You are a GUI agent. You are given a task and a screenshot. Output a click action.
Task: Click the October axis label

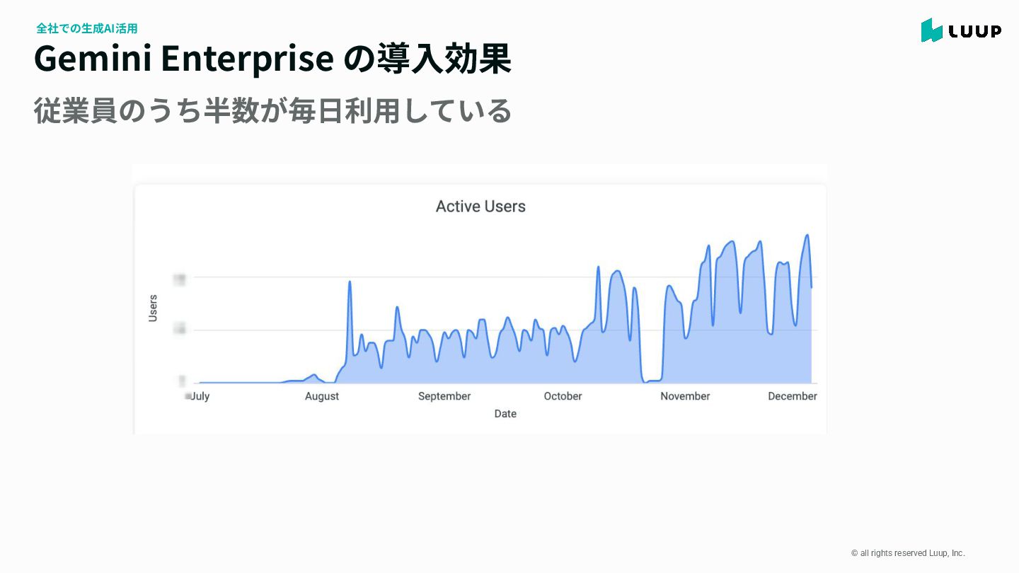pos(563,396)
